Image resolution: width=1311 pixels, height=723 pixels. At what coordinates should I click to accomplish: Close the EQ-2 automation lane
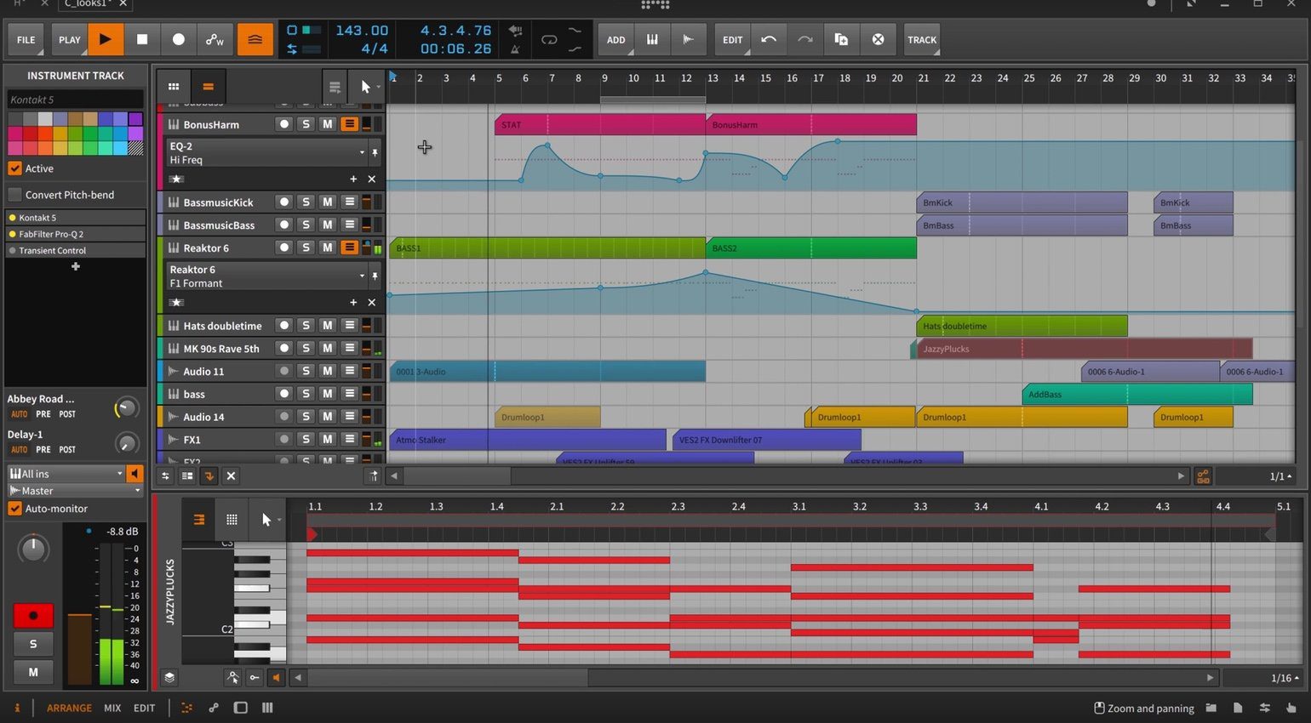point(371,179)
